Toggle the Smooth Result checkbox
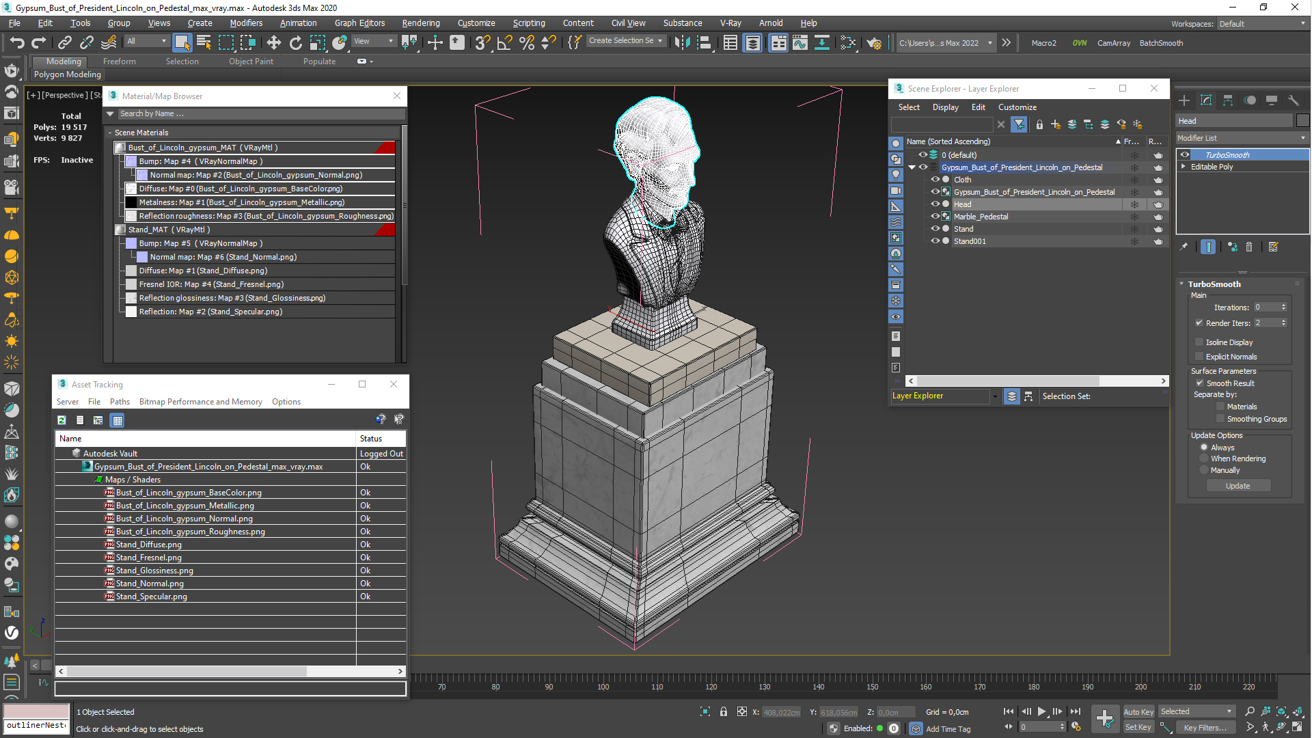1312x738 pixels. click(1199, 383)
